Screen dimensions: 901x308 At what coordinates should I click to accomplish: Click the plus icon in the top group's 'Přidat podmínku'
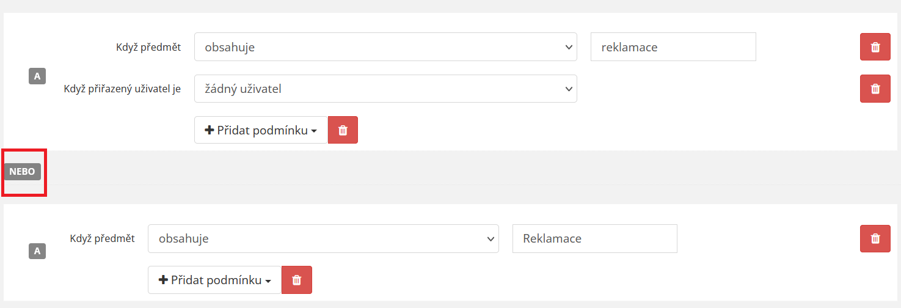(210, 130)
